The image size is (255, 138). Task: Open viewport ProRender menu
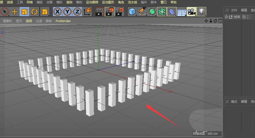coord(63,21)
